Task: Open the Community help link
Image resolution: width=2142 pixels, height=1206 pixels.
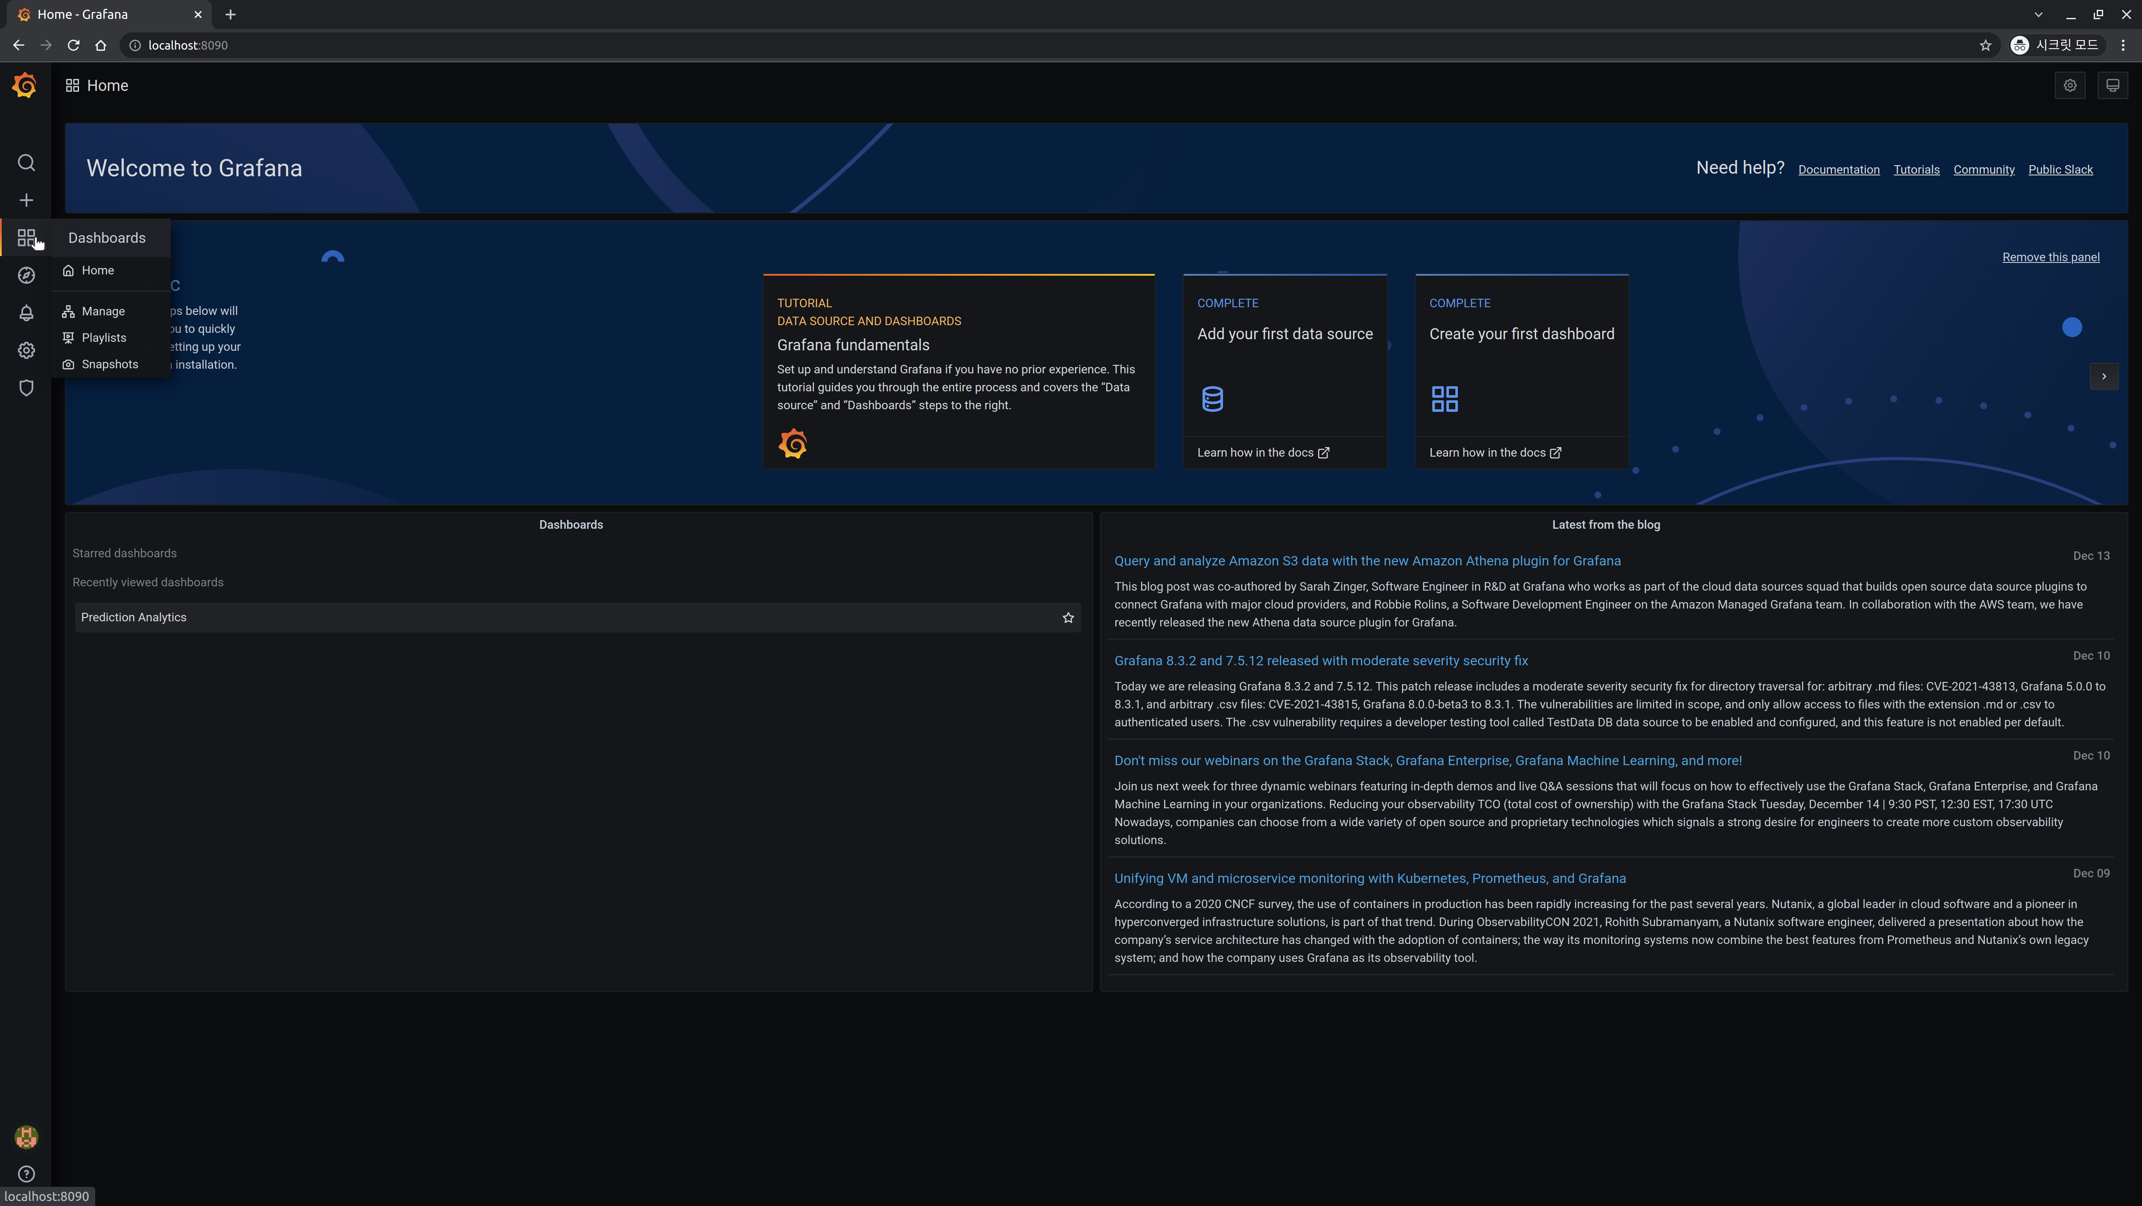Action: pyautogui.click(x=1983, y=169)
